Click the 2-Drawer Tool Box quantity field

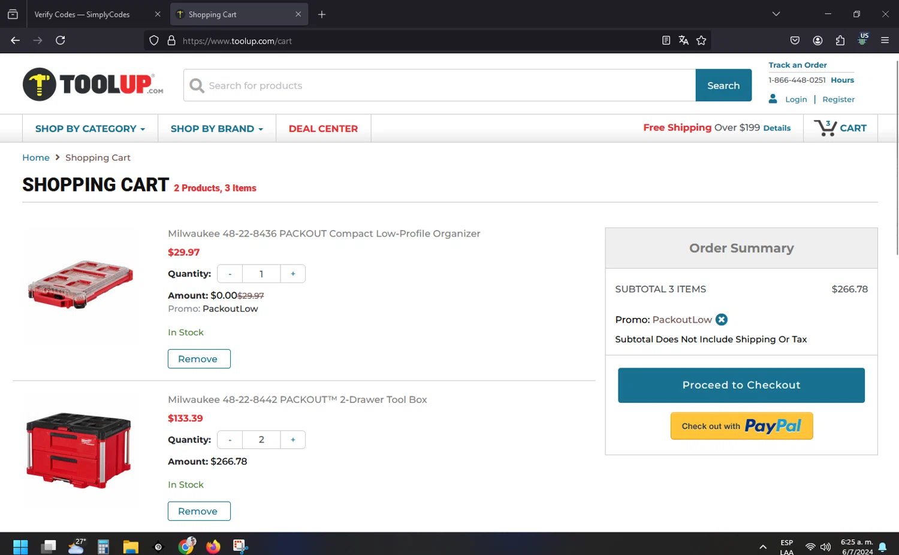click(261, 439)
